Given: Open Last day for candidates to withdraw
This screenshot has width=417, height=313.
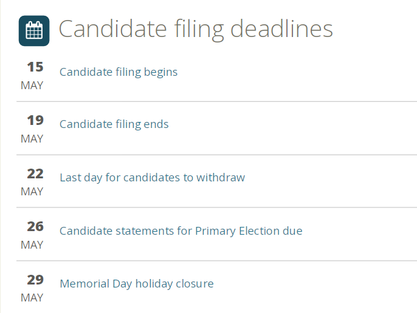Looking at the screenshot, I should [153, 178].
